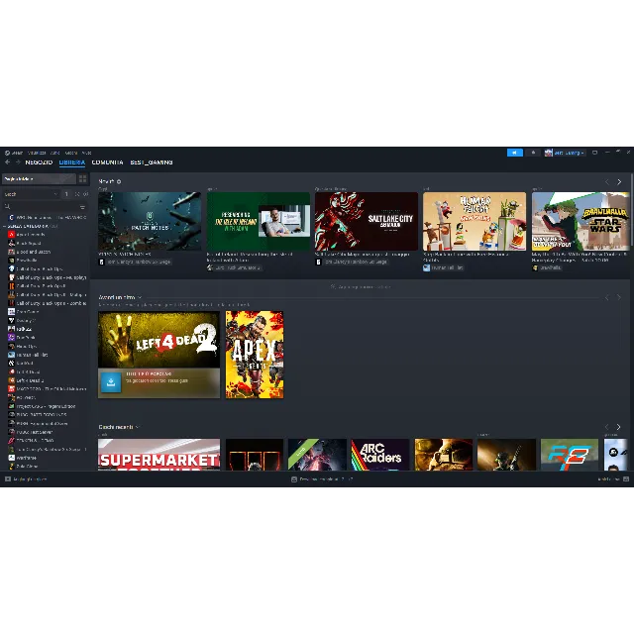Open the Apex Legends cover in Avvia un gioco
Image resolution: width=634 pixels, height=634 pixels.
tap(255, 355)
